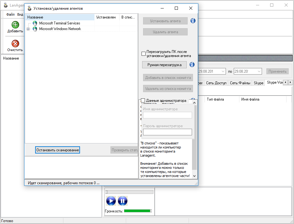Click info icon beside Ручная перезагрузка
This screenshot has width=294, height=224.
tap(192, 65)
